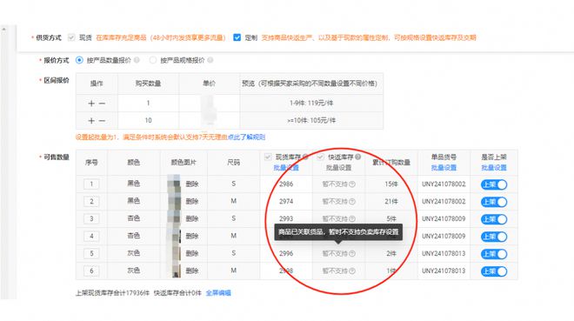Switch off 上架 toggle for row 3
574x321 pixels.
[x=494, y=219]
